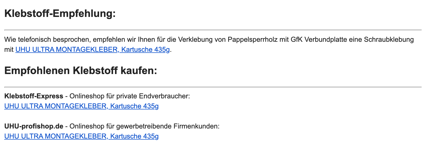Click the horizontal divider below Klebstoff-Empfehlung heading
The width and height of the screenshot is (425, 156).
[213, 30]
